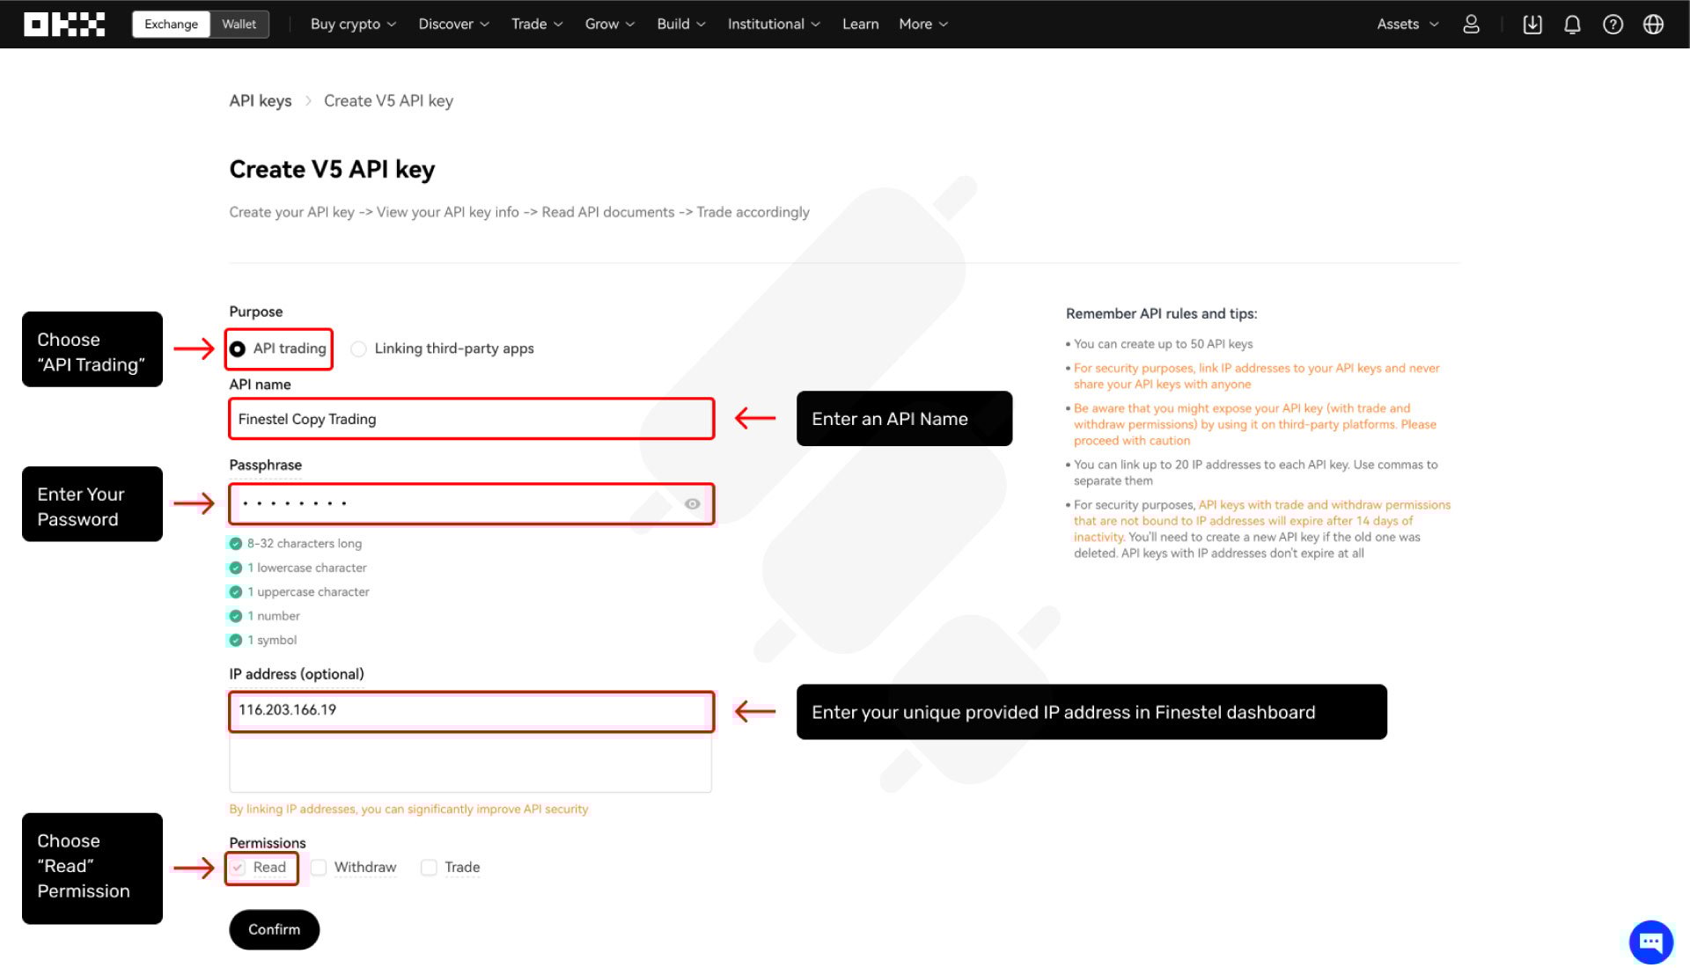Image resolution: width=1690 pixels, height=968 pixels.
Task: Click the '8-32 characters long' requirement
Action: (304, 544)
